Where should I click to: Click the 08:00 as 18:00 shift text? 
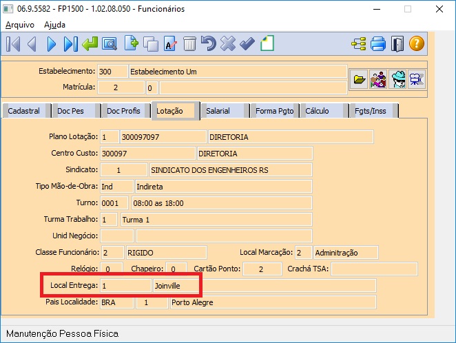158,203
